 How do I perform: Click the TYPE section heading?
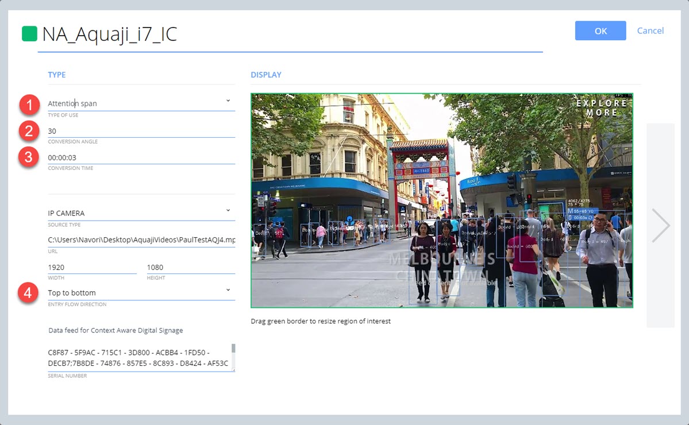pyautogui.click(x=57, y=75)
